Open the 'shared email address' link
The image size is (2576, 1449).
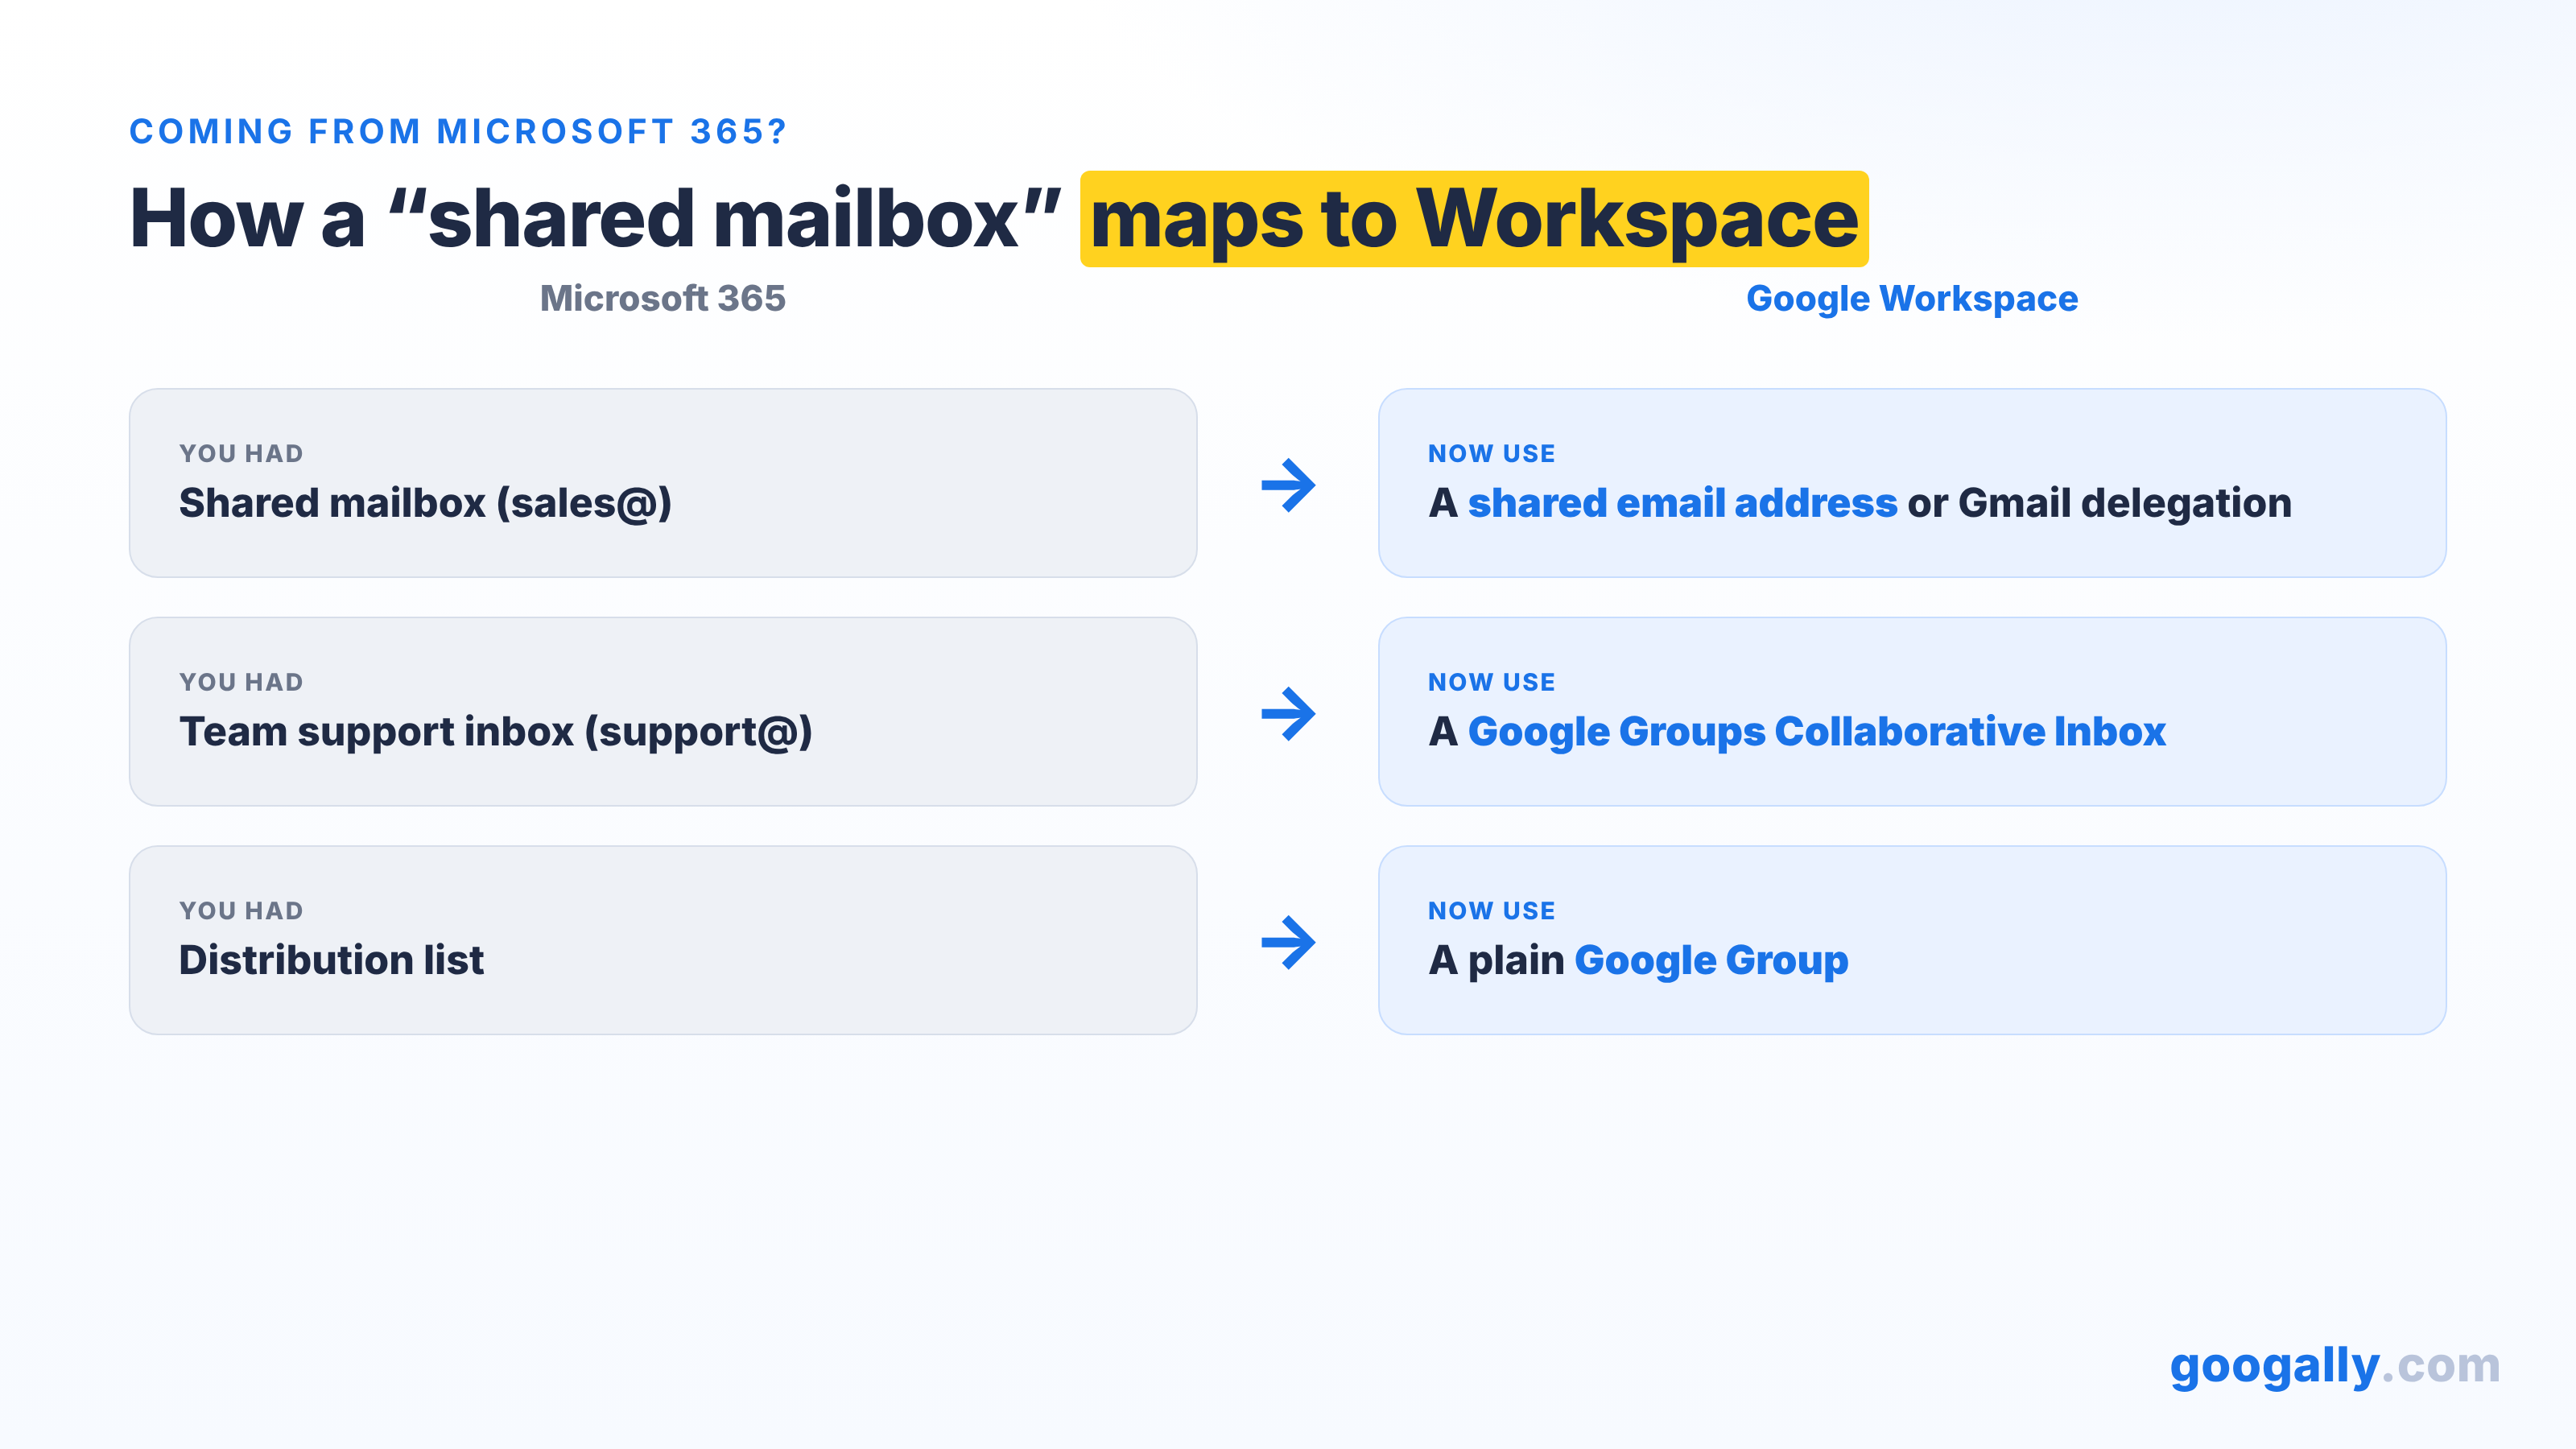click(x=1682, y=503)
